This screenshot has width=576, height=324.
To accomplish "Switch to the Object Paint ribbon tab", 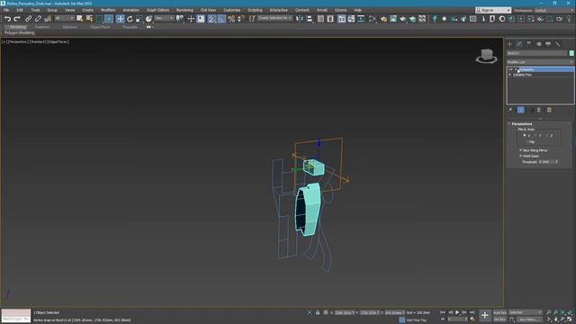I will (100, 27).
